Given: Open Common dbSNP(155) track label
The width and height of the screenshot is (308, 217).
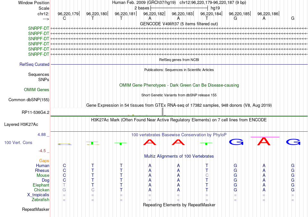Looking at the screenshot, I should (x=29, y=100).
